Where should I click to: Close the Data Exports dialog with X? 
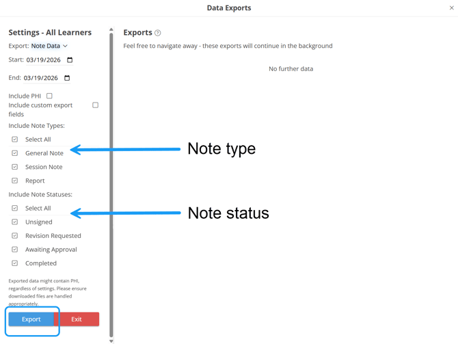(x=452, y=8)
